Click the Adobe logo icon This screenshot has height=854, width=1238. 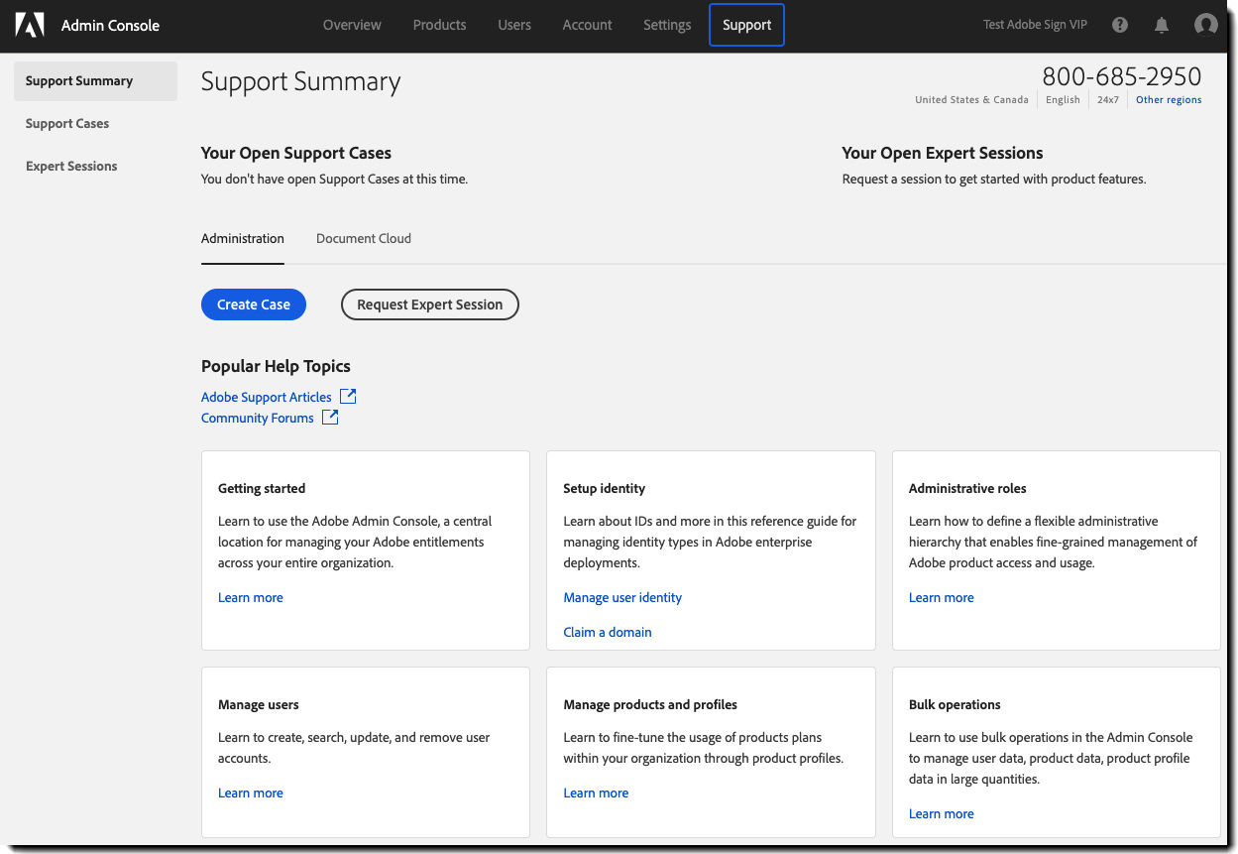pyautogui.click(x=30, y=25)
